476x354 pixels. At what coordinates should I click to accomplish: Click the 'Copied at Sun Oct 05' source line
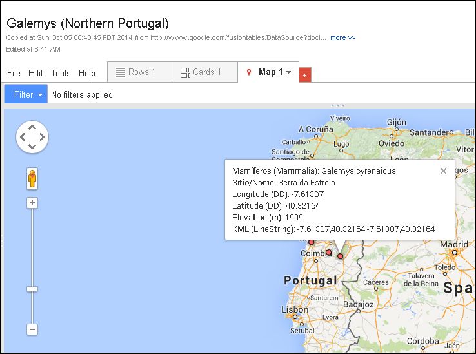tap(166, 37)
